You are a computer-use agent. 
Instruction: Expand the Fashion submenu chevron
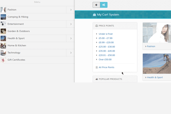71,10
